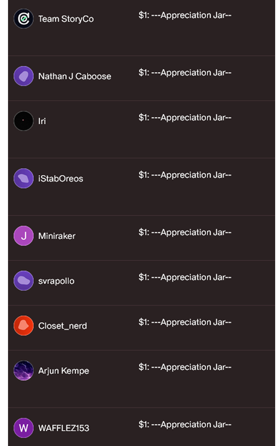
Task: Open Nathan J Caboose profile name
Action: 75,76
